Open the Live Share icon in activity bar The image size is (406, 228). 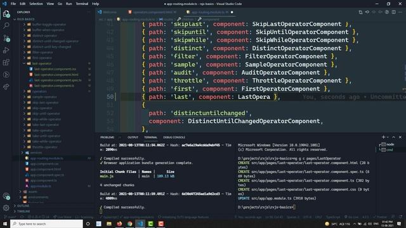coord(6,87)
